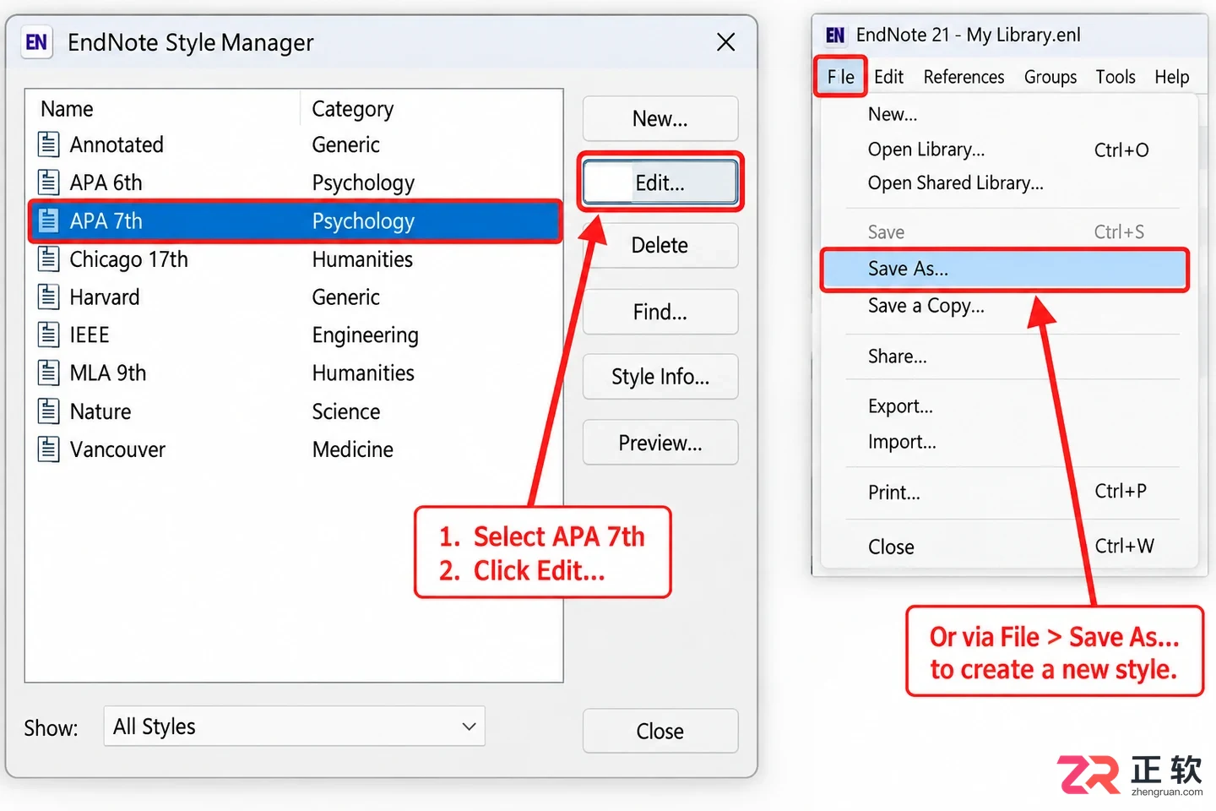Open the Groups menu
This screenshot has width=1216, height=811.
coord(1050,77)
